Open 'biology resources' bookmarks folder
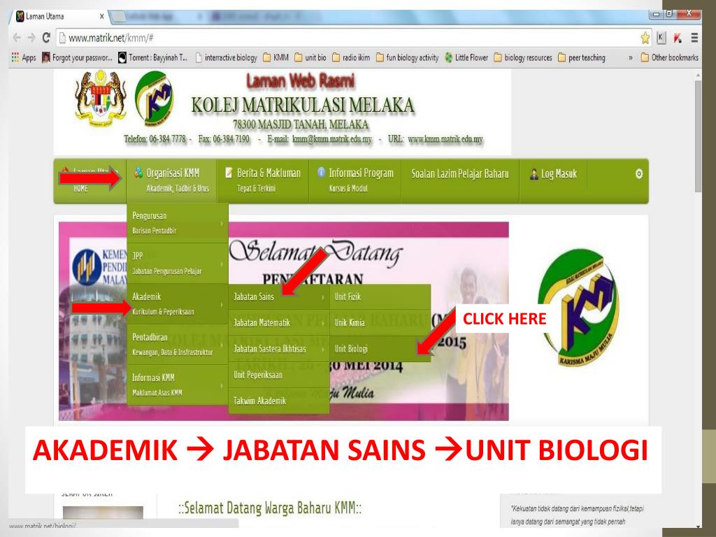Screen dimensions: 716x537 (523, 57)
